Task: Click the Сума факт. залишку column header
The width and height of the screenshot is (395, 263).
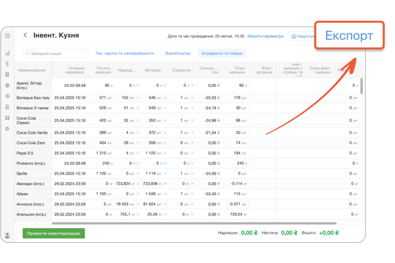Action: coord(320,70)
